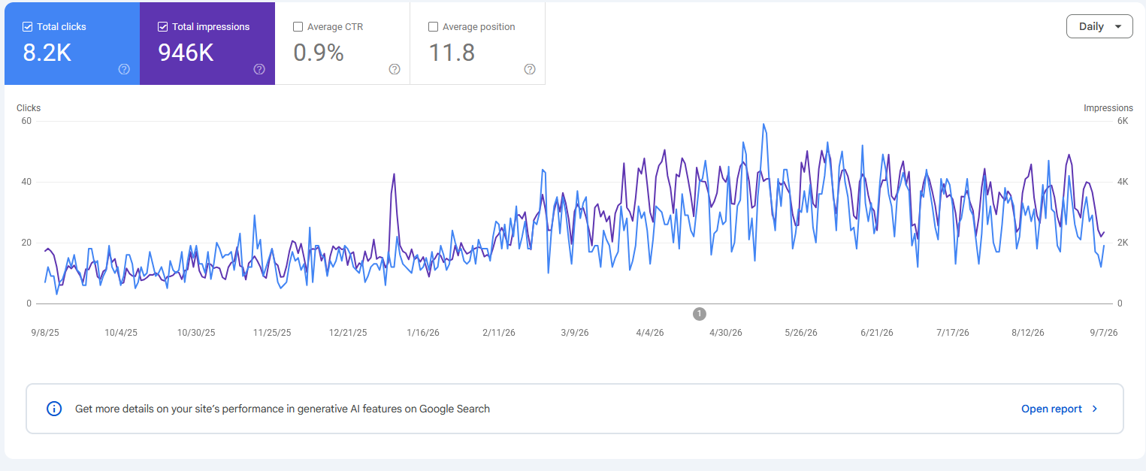
Task: Click the generative AI performance banner text
Action: 283,409
